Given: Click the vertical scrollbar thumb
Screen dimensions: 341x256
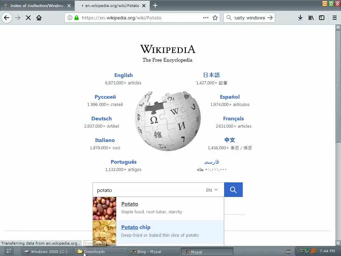Looking at the screenshot, I should (x=338, y=87).
